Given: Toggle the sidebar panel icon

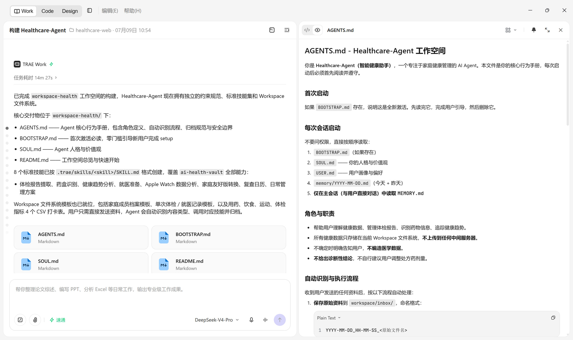Looking at the screenshot, I should click(90, 11).
